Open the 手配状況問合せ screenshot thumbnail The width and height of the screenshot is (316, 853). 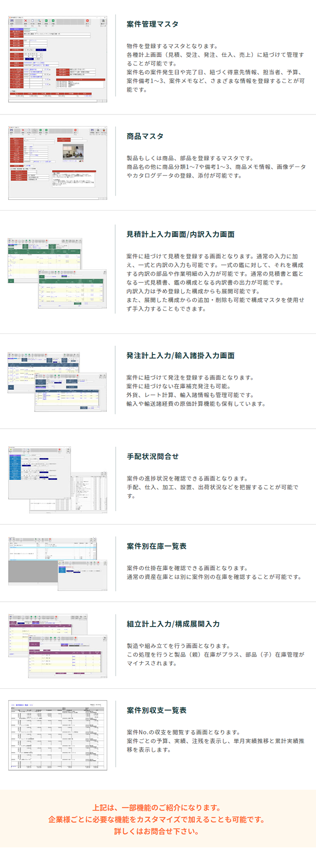click(57, 479)
